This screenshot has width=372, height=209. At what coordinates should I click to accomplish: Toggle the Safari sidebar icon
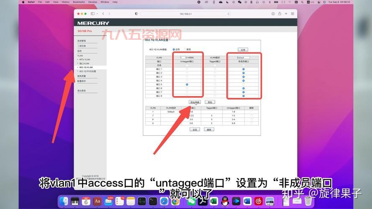tap(92, 14)
